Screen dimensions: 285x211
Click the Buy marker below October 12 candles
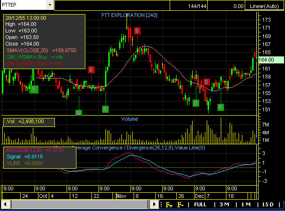point(79,113)
